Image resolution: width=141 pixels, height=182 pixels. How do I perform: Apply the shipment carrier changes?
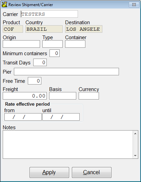pos(49,172)
